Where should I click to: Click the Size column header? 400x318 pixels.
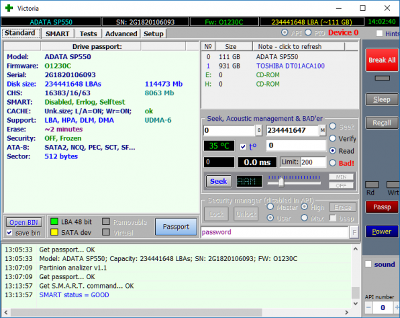click(x=234, y=47)
